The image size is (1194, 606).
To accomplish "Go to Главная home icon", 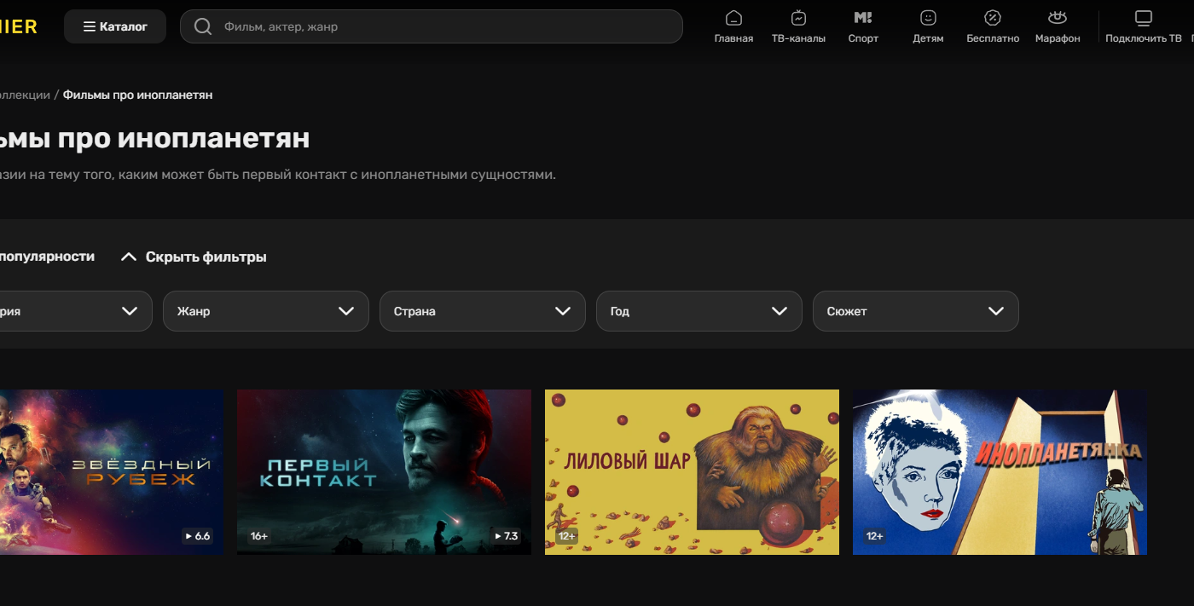I will tap(733, 18).
